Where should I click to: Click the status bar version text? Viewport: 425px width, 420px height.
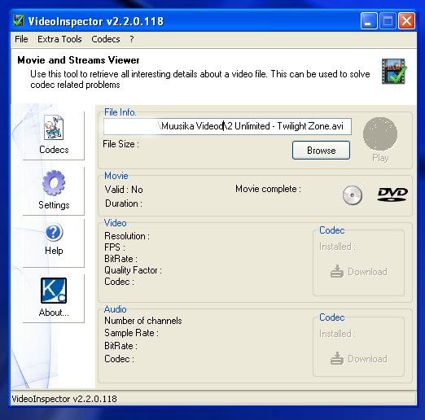tap(64, 399)
